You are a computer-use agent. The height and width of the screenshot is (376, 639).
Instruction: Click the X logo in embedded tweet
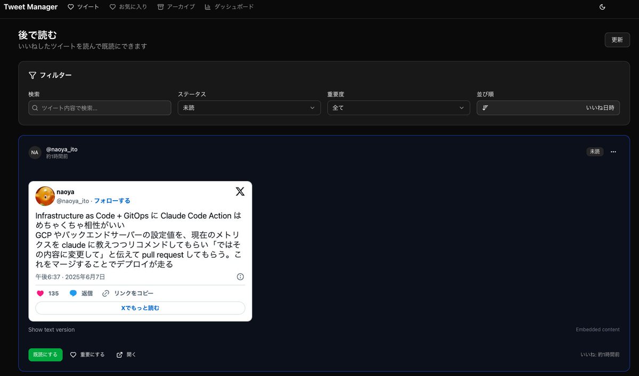[240, 192]
